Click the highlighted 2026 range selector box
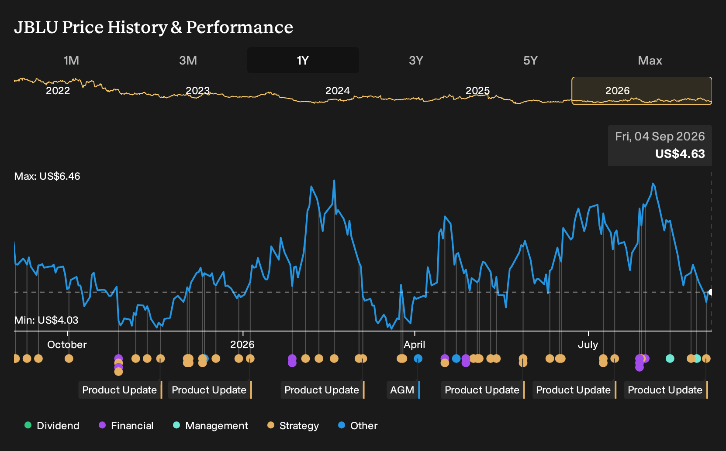726x451 pixels. pyautogui.click(x=642, y=91)
